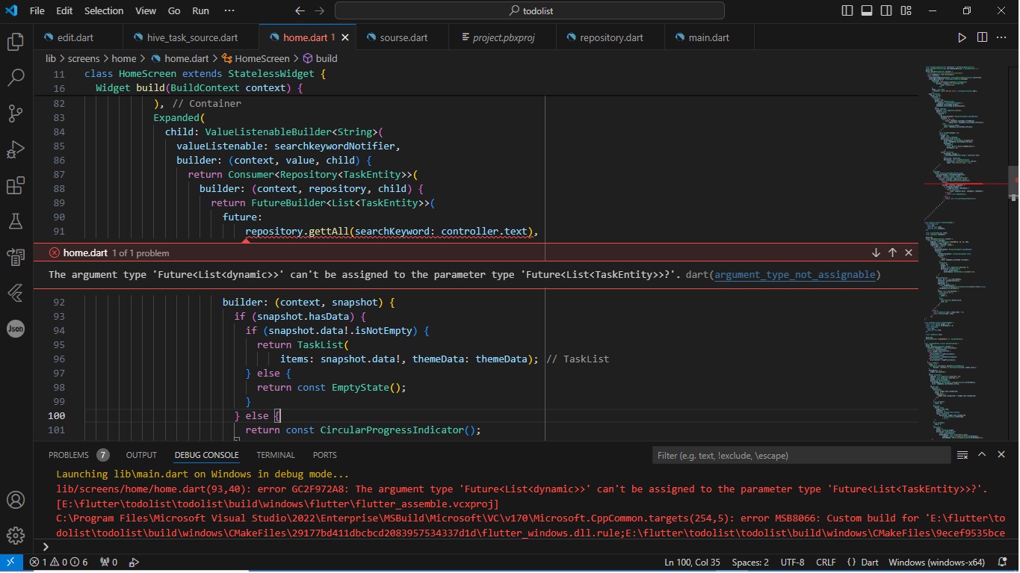Change indentation via Spaces: 2
Screen dimensions: 1020x573
(750, 562)
